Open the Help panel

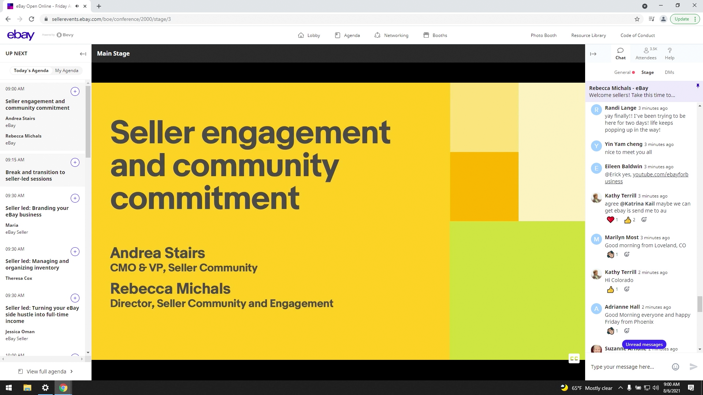pyautogui.click(x=669, y=53)
